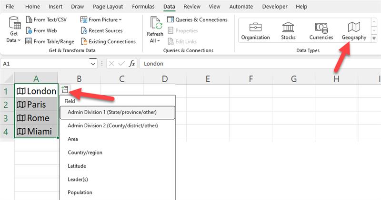Import data From Text/CSV
This screenshot has height=200, width=381.
(x=46, y=19)
